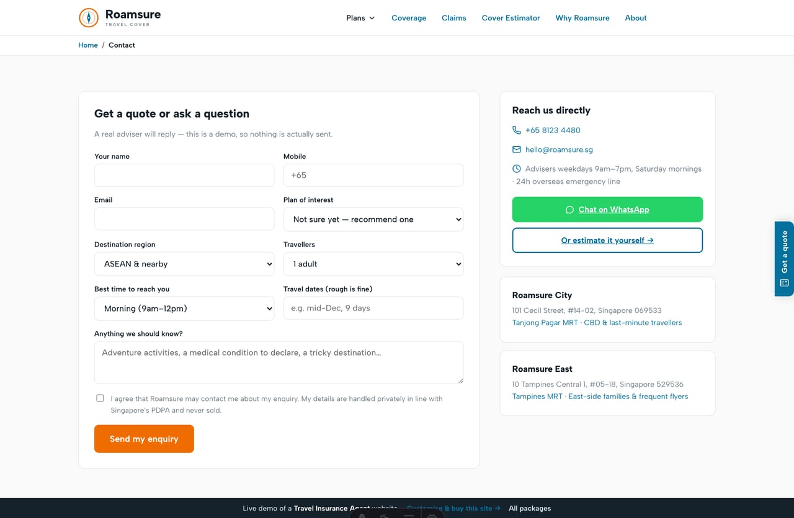Click Or estimate it yourself button

[x=607, y=240]
